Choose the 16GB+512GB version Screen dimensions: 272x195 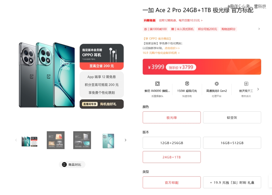pos(232,143)
